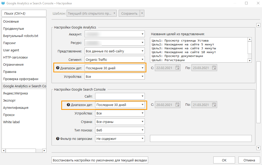This screenshot has width=262, height=165.
Task: Select Google Analytics и Search Console sidebar item
Action: (x=24, y=86)
